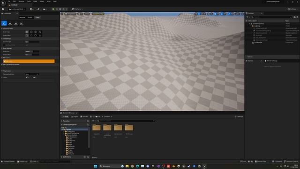Collapse the Tool Settings section
The image size is (300, 169).
pyautogui.click(x=2, y=38)
